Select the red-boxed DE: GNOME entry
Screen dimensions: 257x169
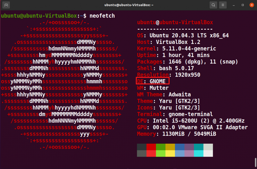[152, 81]
